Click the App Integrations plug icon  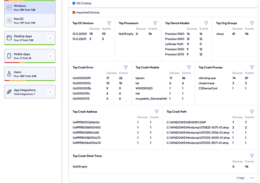point(9,92)
